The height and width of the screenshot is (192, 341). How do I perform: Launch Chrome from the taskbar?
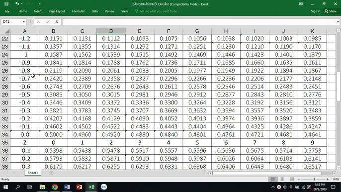55,187
